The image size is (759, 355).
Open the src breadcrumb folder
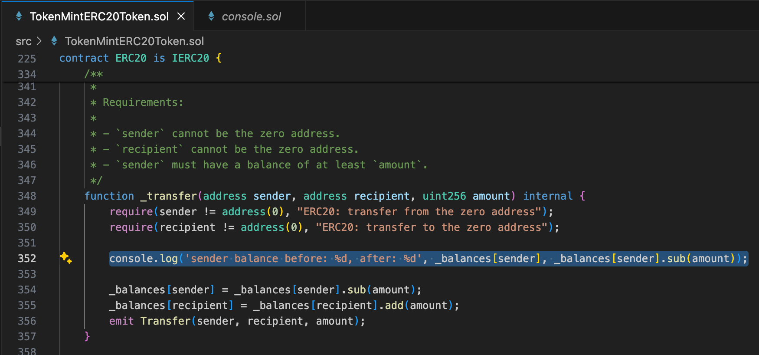[23, 41]
